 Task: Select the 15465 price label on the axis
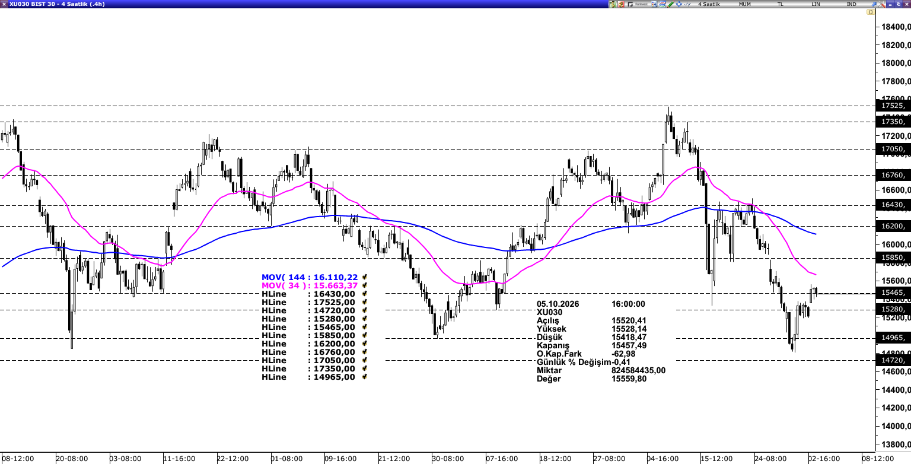point(894,293)
